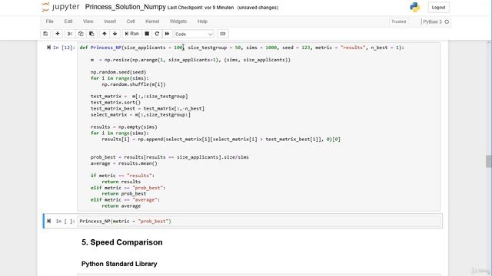Click the 'average = results.mean()' line
492x276 pixels.
tap(124, 163)
